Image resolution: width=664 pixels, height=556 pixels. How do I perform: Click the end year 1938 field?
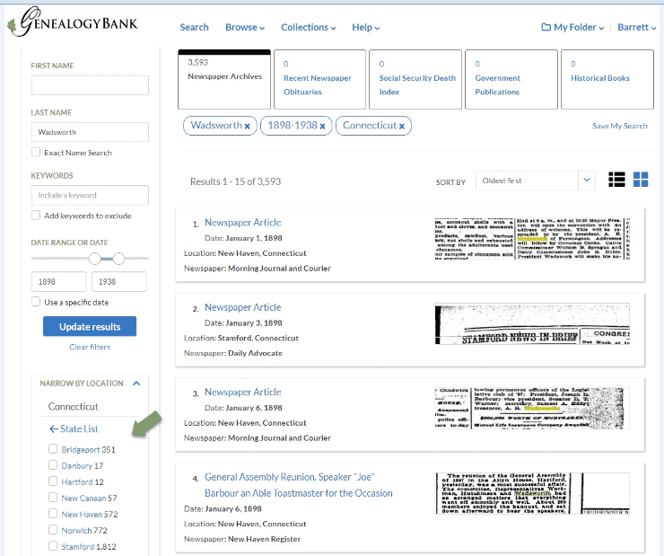119,281
